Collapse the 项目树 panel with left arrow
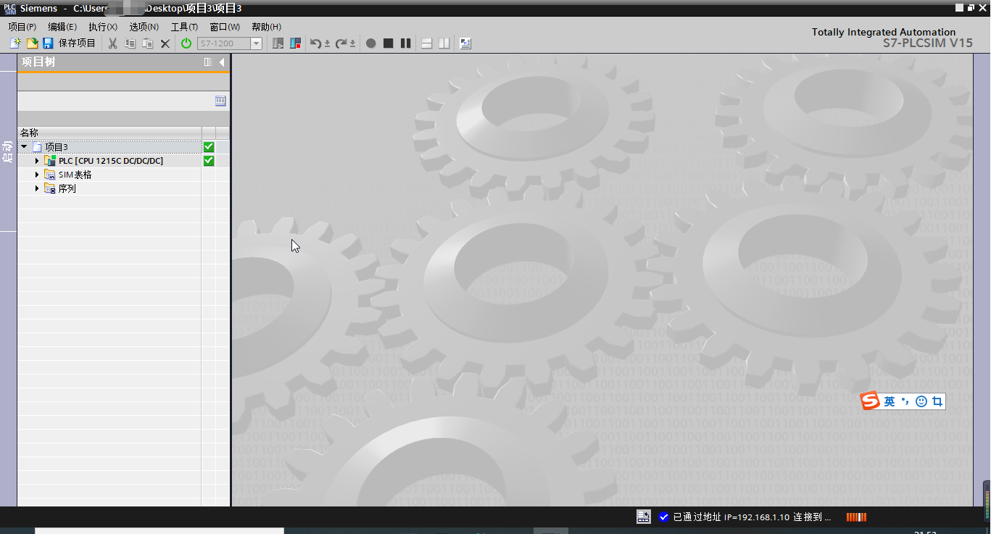The width and height of the screenshot is (991, 534). point(222,62)
